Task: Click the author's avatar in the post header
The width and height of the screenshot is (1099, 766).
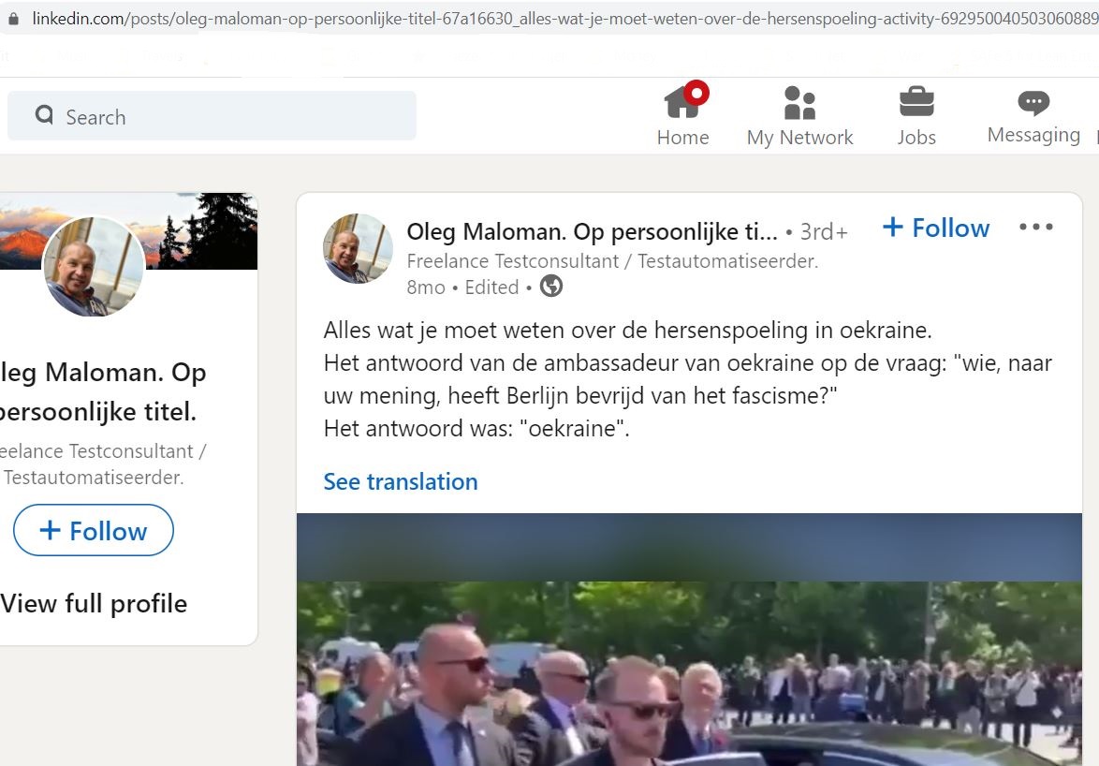Action: coord(358,249)
